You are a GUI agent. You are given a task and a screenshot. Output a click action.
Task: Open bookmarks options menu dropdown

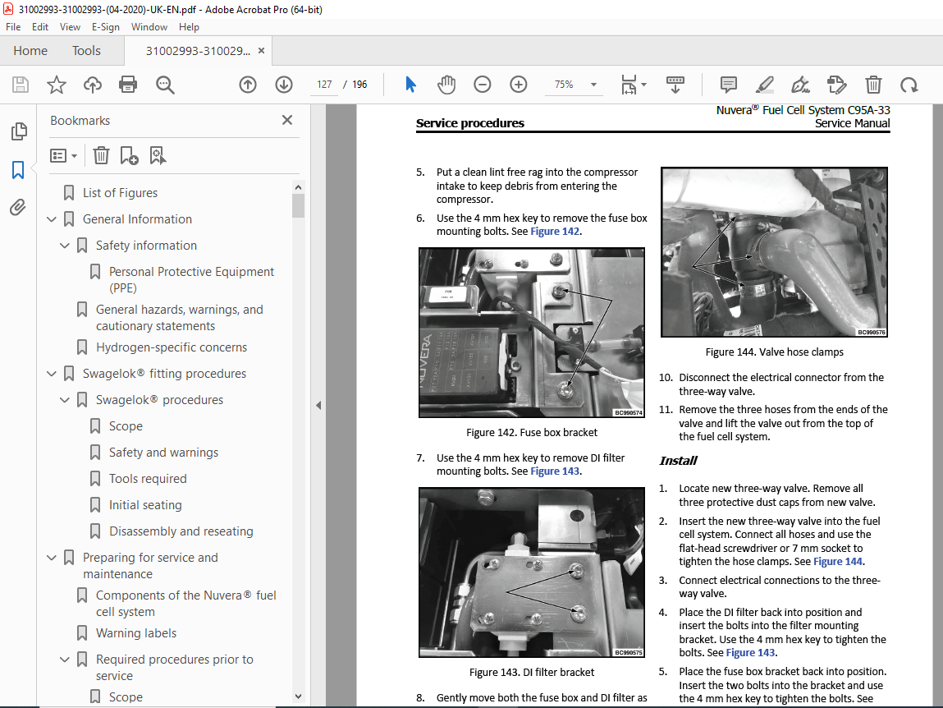[x=64, y=156]
